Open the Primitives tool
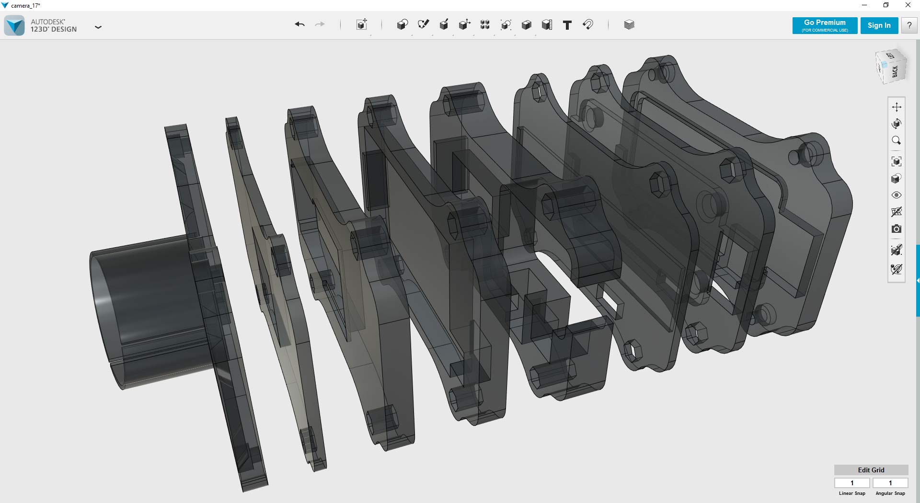Image resolution: width=920 pixels, height=503 pixels. click(x=402, y=25)
